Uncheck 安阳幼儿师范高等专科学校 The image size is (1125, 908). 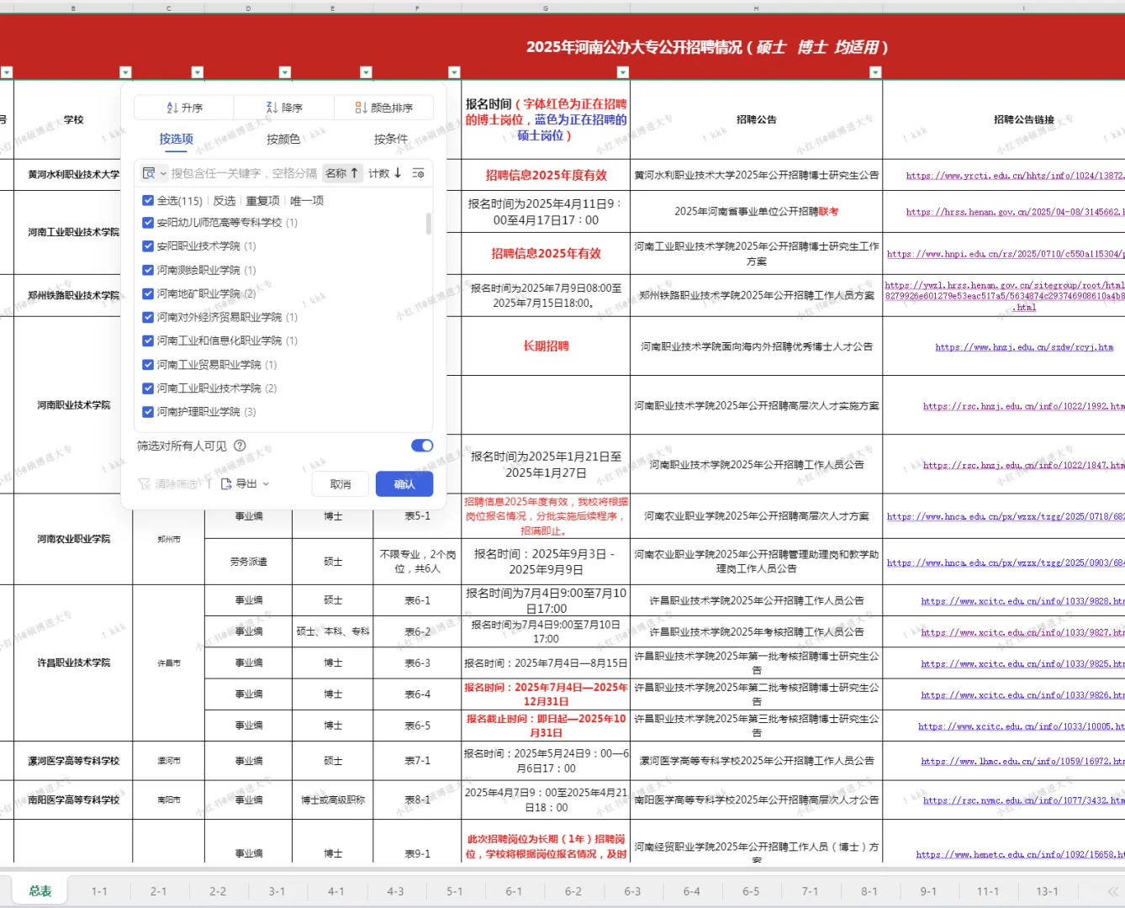(x=148, y=223)
